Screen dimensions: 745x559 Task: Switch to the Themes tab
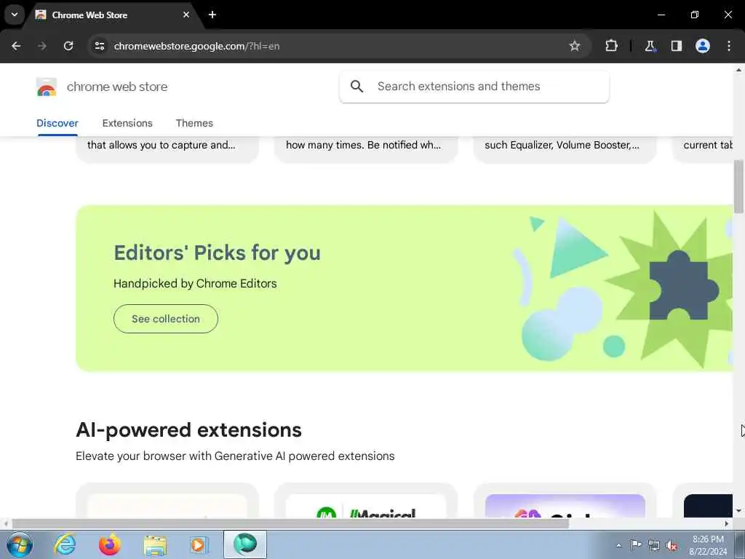194,123
